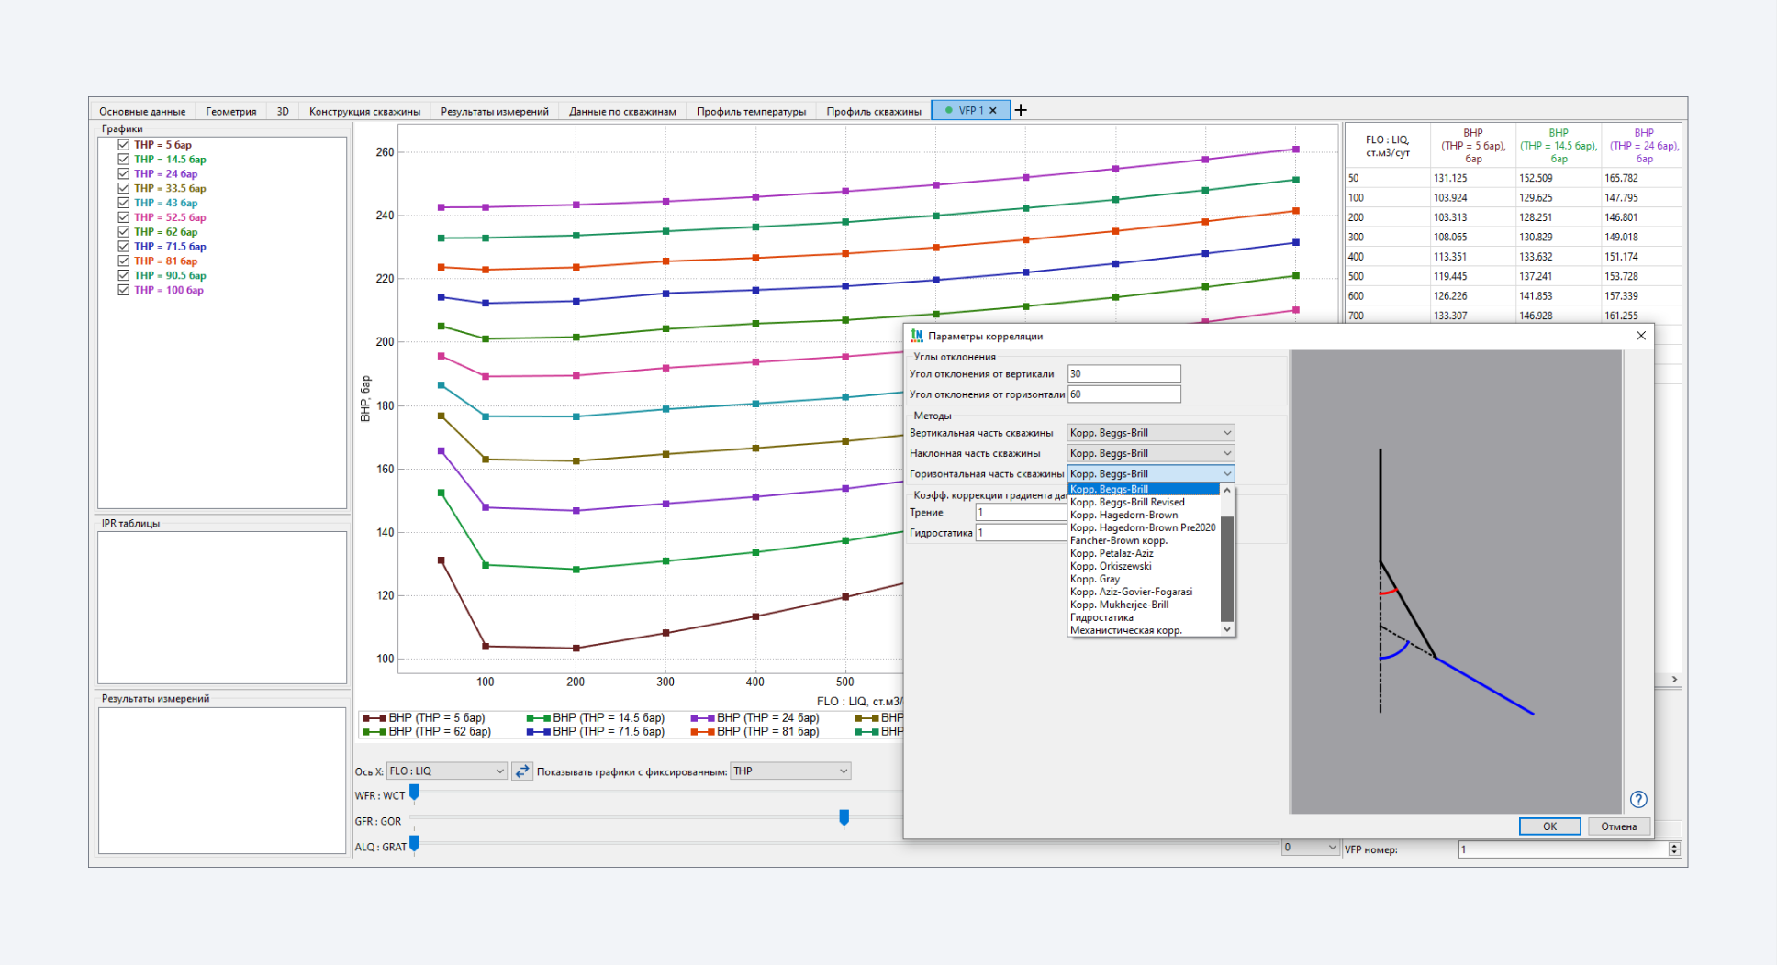Open Наклонная часть скважины dropdown
This screenshot has width=1777, height=965.
tap(1150, 453)
